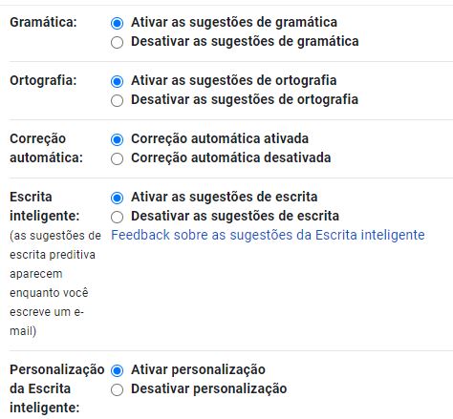Click the gray escrita preditiva description text
Viewport: 453px width, 419px height.
click(55, 283)
